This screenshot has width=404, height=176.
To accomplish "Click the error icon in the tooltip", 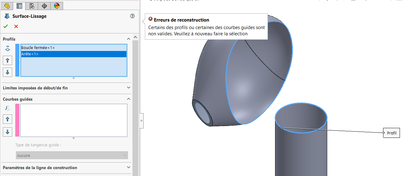I will coord(150,19).
